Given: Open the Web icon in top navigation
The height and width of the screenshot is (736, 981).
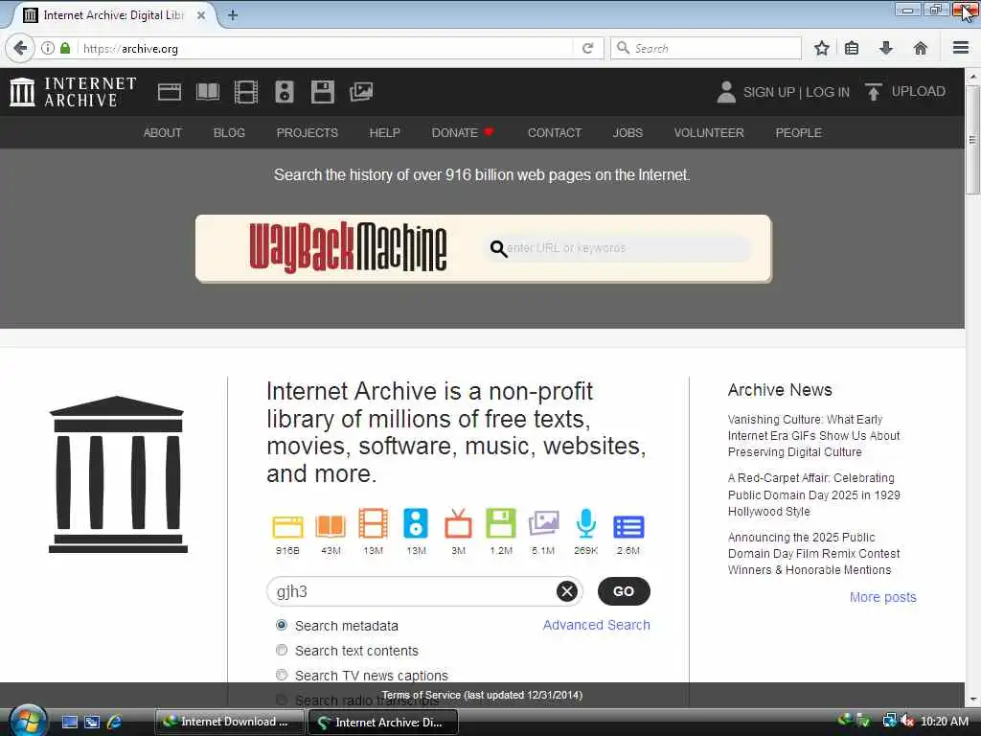Looking at the screenshot, I should click(x=169, y=92).
